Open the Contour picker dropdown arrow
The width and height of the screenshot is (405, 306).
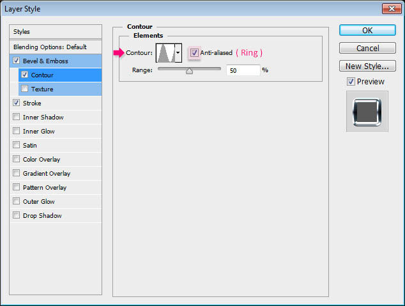tap(178, 53)
